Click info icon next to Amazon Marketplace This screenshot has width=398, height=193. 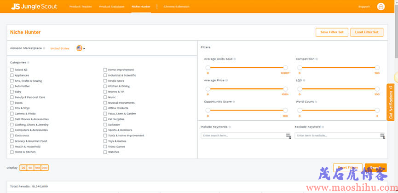44,48
